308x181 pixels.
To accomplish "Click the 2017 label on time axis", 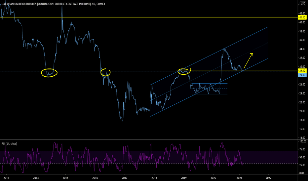I will [125, 178].
